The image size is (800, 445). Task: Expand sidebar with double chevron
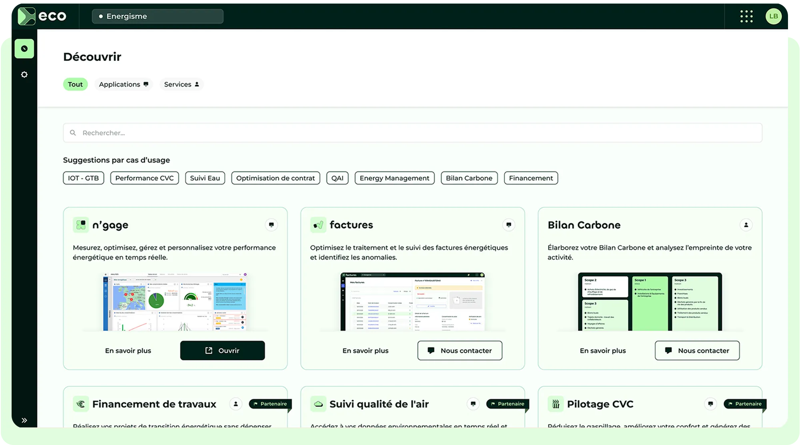tap(24, 420)
